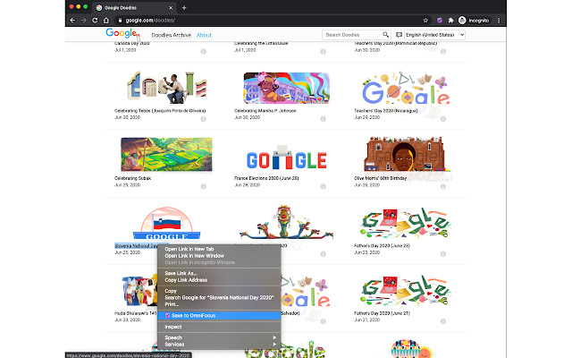Show info for Father's Day (June 21) doodle
This screenshot has height=358, width=572.
point(443,321)
